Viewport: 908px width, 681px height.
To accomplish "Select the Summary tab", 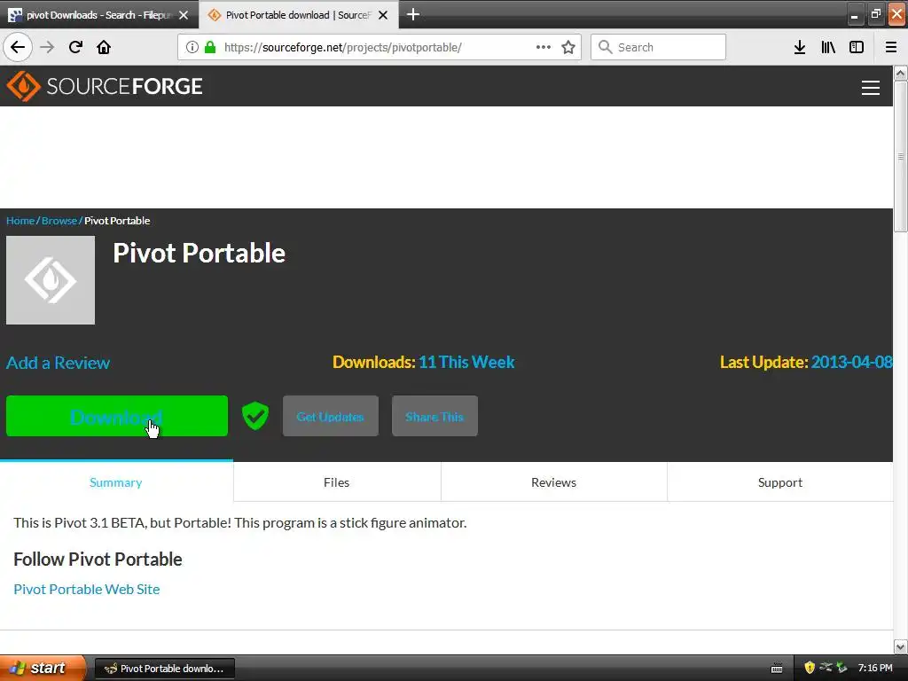I will point(116,481).
